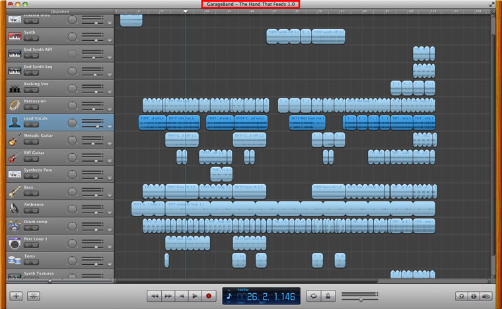502x309 pixels.
Task: Click the Дорожки tracks column header
Action: pos(59,11)
